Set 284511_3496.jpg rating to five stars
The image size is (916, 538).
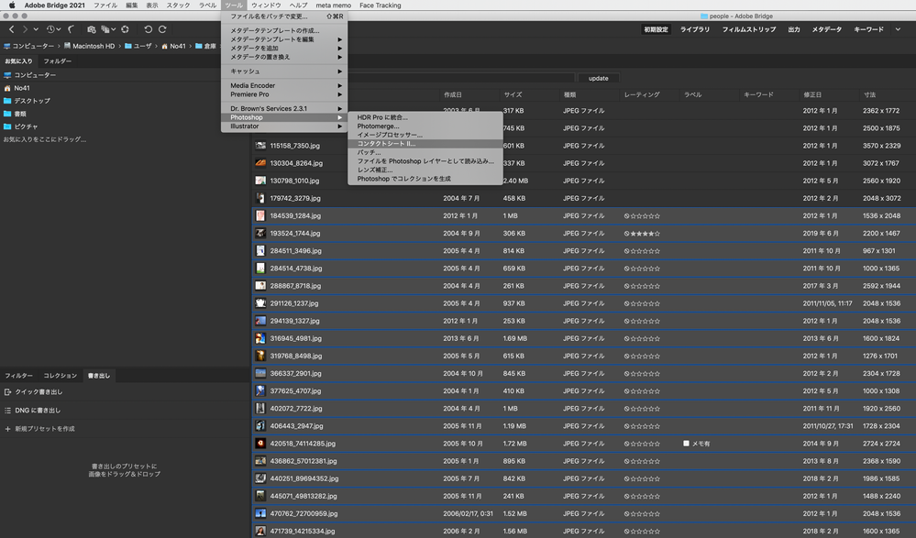click(x=657, y=251)
